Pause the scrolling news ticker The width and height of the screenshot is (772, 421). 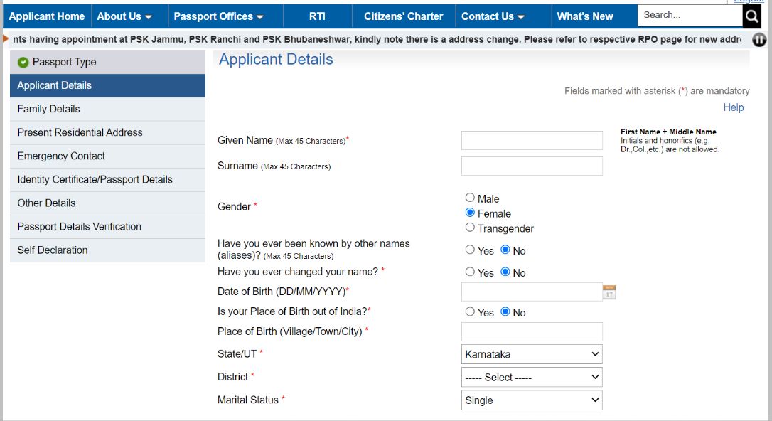pyautogui.click(x=759, y=41)
